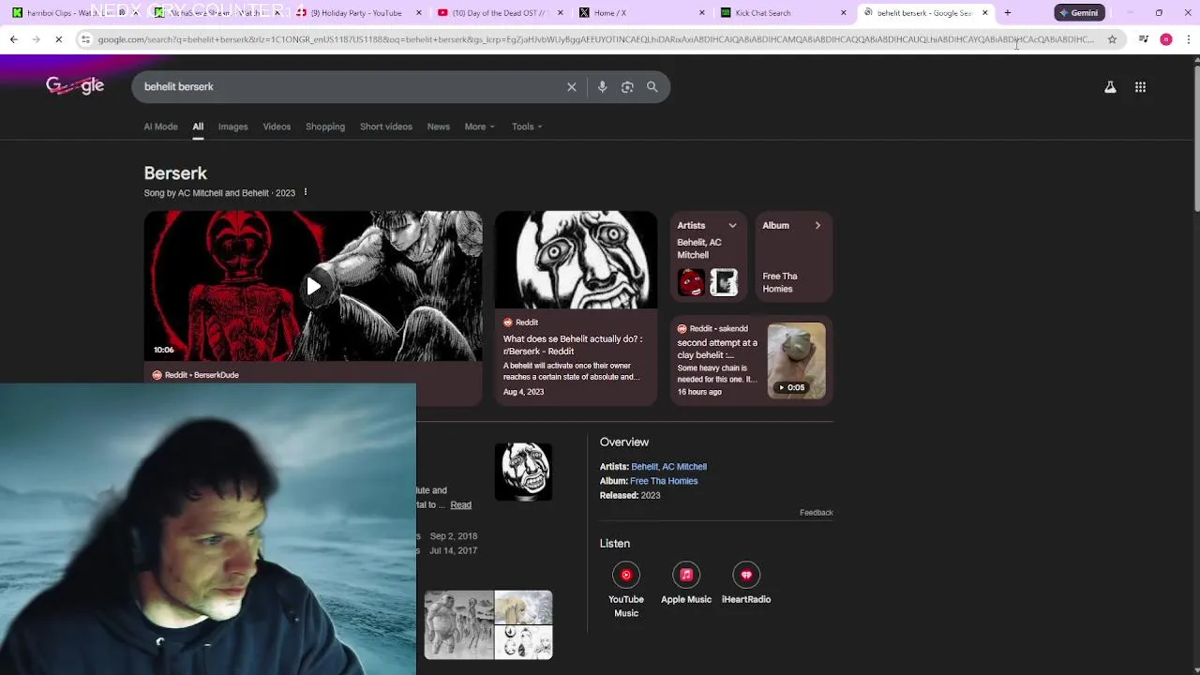The height and width of the screenshot is (675, 1200).
Task: Switch to Videos results
Action: (x=277, y=127)
